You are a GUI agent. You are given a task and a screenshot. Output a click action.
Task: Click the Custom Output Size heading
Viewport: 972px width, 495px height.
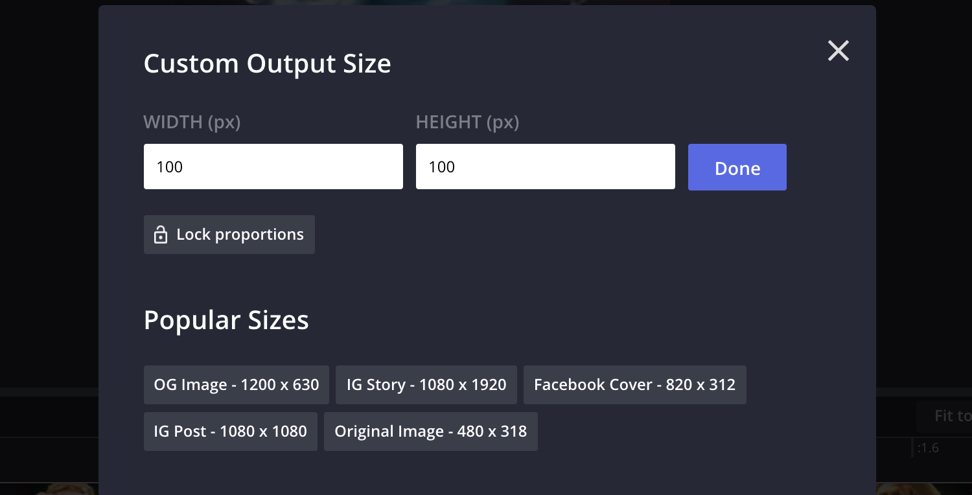(267, 63)
